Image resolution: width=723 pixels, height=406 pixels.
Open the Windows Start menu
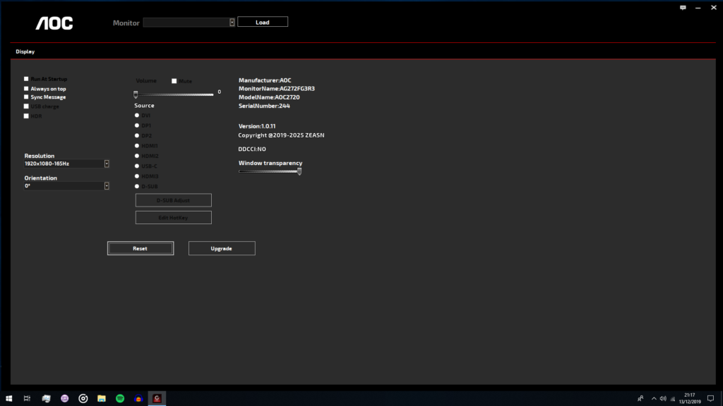[9, 398]
